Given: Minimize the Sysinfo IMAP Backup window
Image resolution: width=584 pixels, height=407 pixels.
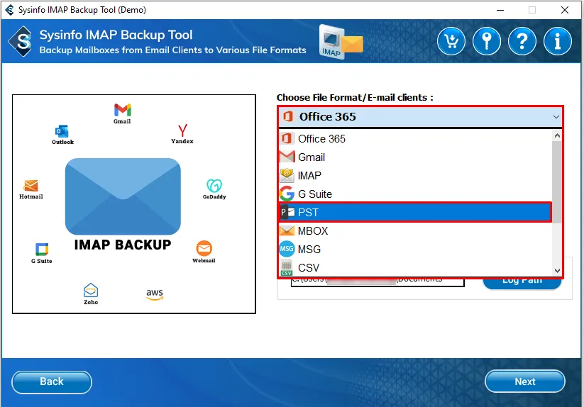Looking at the screenshot, I should click(x=500, y=10).
